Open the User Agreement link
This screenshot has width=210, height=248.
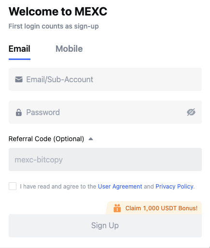pos(120,187)
